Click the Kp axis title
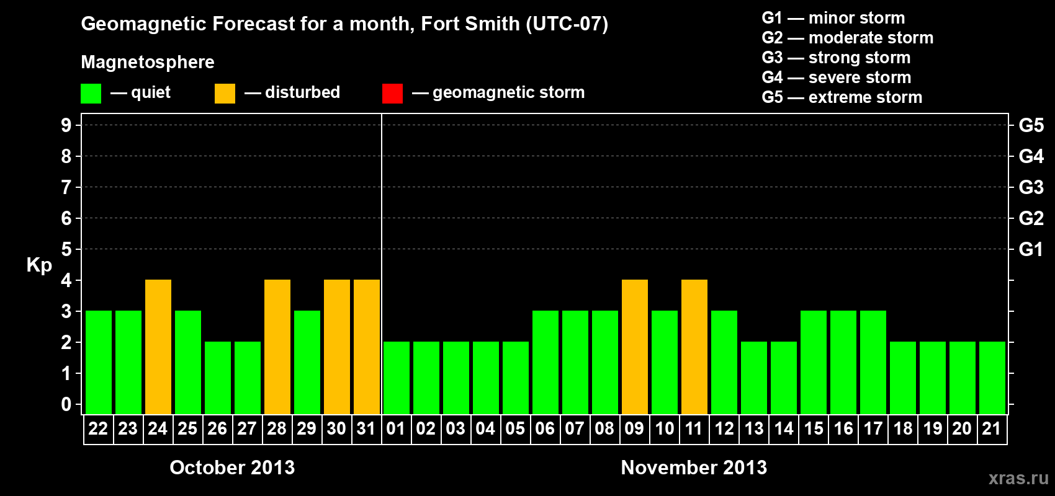The image size is (1055, 496). pyautogui.click(x=39, y=266)
